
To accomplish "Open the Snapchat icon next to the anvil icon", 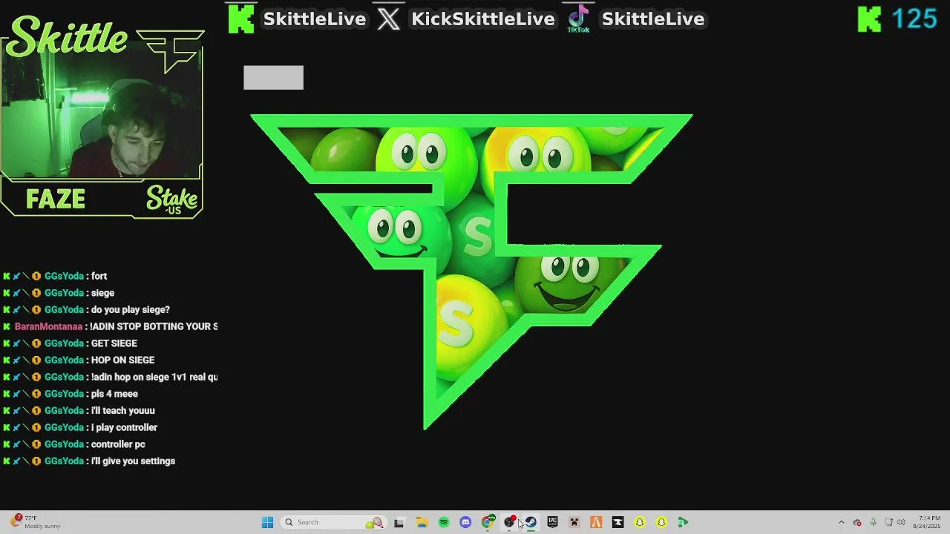I will (639, 522).
